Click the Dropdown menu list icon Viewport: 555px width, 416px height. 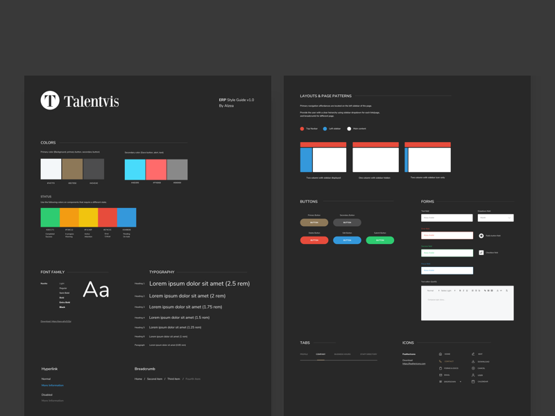[x=441, y=382]
